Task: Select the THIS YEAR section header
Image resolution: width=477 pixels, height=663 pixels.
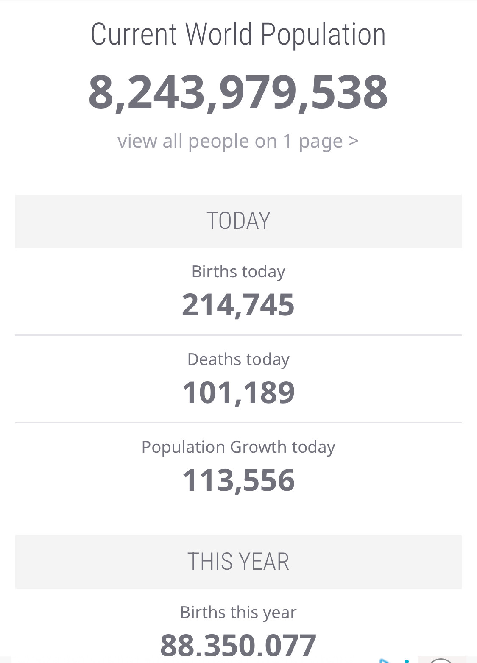Action: (238, 562)
